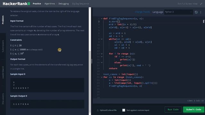Viewport: 205px width, 115px height.
Task: Click the Submit Code button
Action: 193,110
